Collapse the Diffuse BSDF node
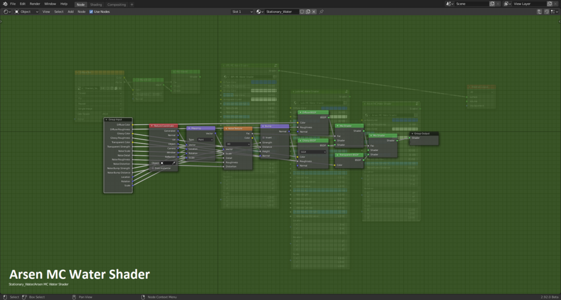The height and width of the screenshot is (300, 561). click(x=300, y=112)
